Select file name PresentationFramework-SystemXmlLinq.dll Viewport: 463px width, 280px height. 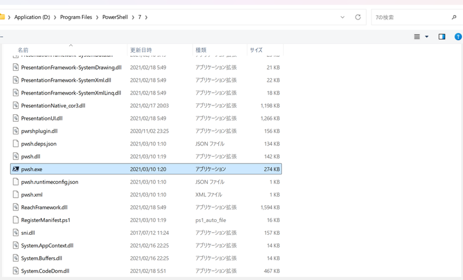click(71, 93)
